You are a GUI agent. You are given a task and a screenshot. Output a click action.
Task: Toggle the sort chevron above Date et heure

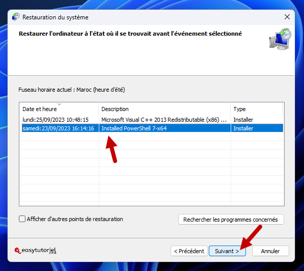pos(60,104)
